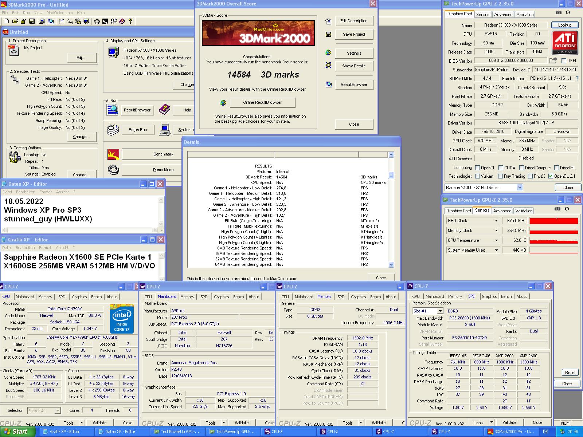Image resolution: width=583 pixels, height=437 pixels.
Task: Click the refresh icon in Graphics Card GPU-Z window
Action: 568,12
